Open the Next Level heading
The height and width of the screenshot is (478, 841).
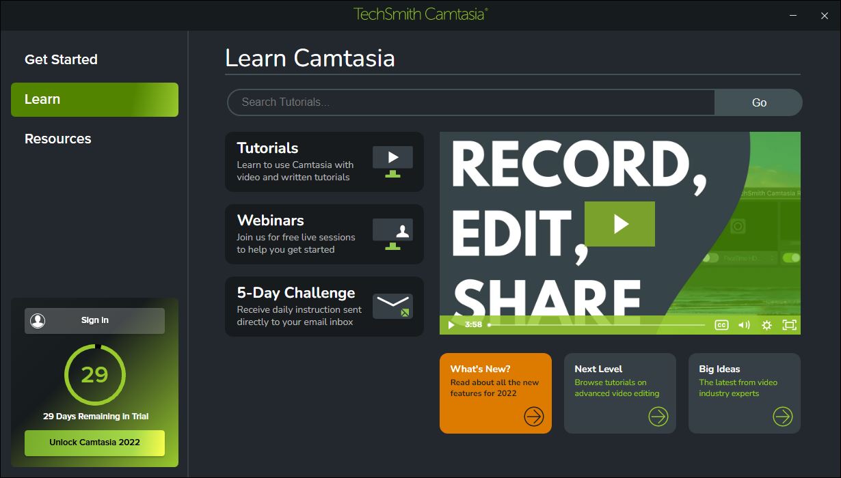point(598,369)
